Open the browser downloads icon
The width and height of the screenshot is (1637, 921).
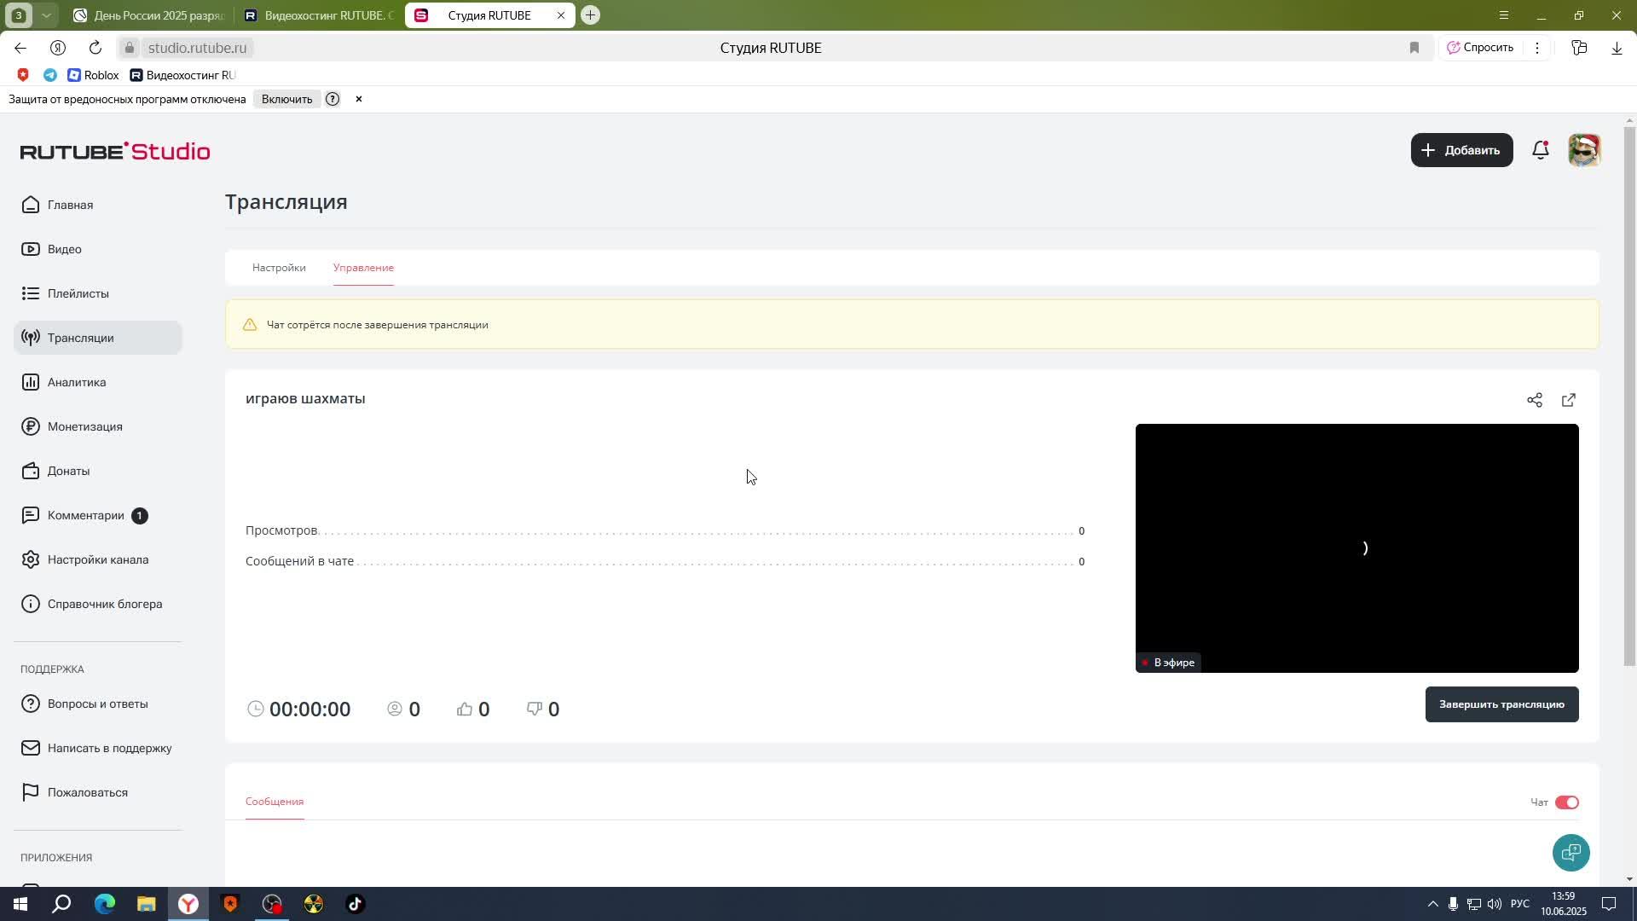pyautogui.click(x=1617, y=48)
